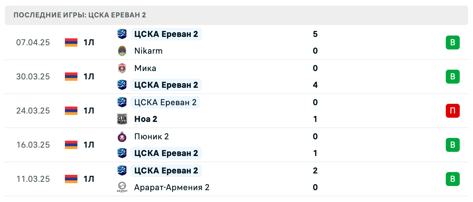Screen dimensions: 473x202
Task: Click the red П badge for the Ноа 2 match
Action: click(x=452, y=111)
